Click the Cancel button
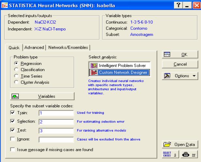 pos(180,64)
